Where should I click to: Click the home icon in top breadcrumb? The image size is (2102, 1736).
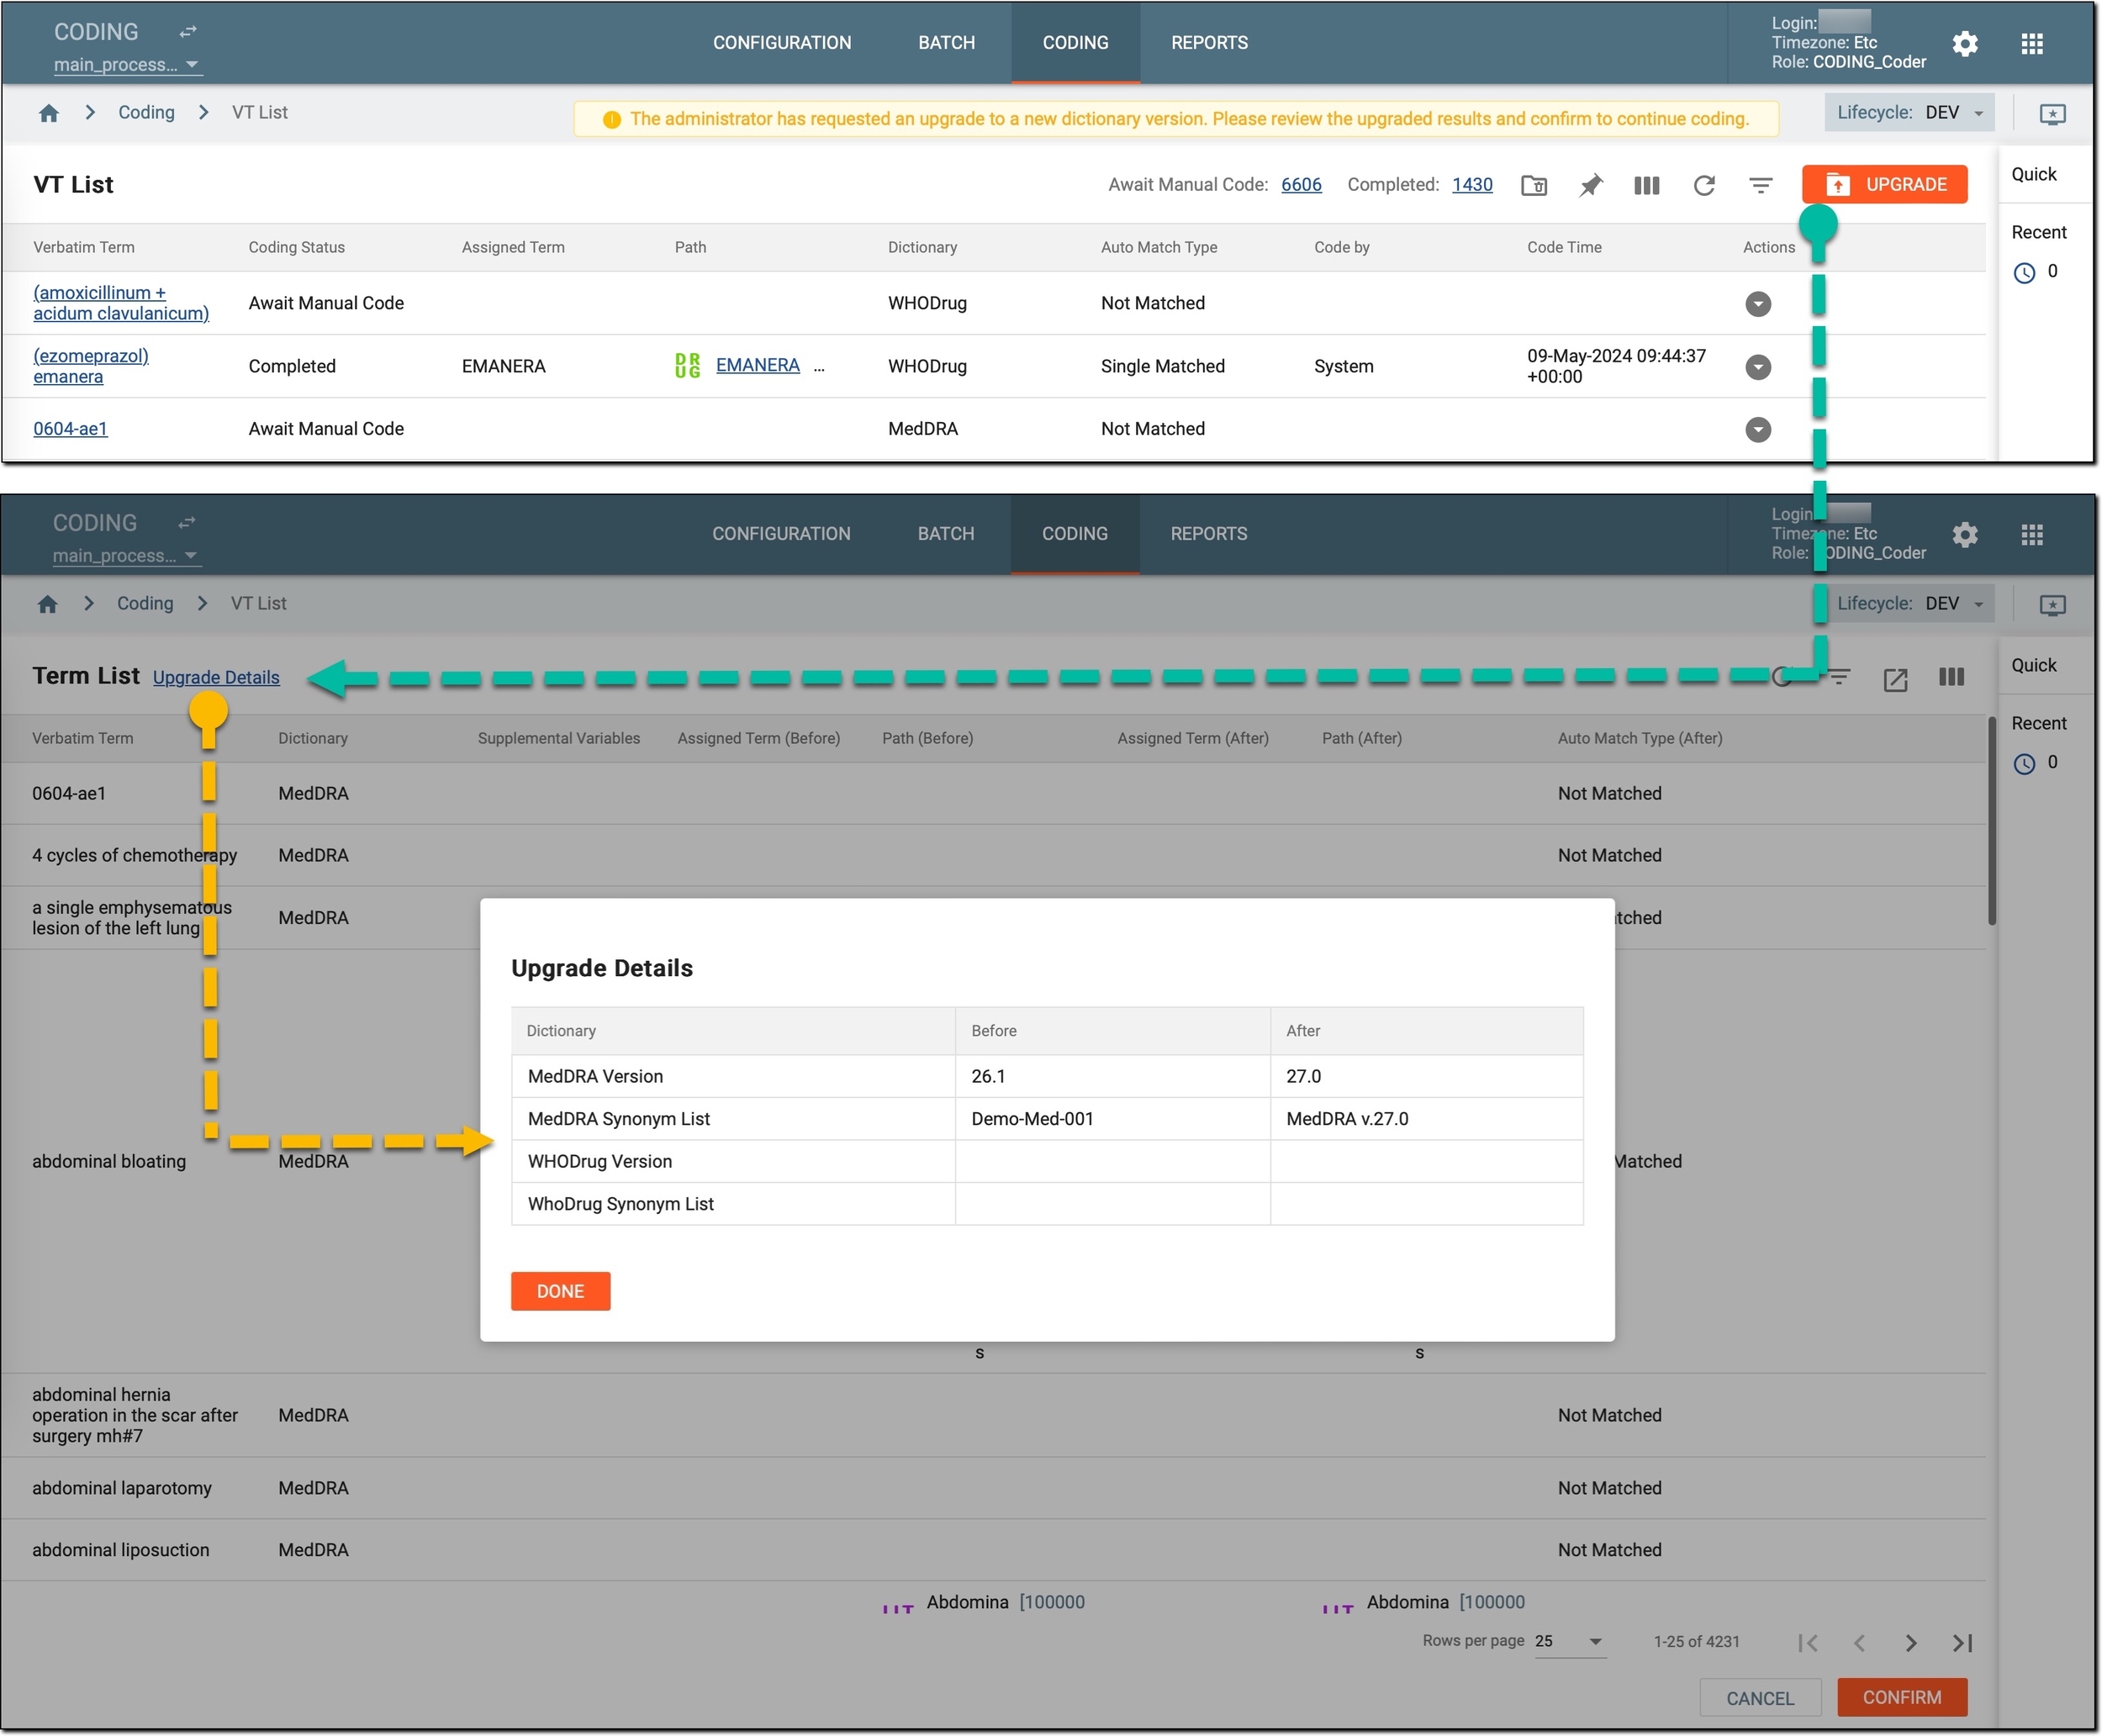(x=48, y=113)
